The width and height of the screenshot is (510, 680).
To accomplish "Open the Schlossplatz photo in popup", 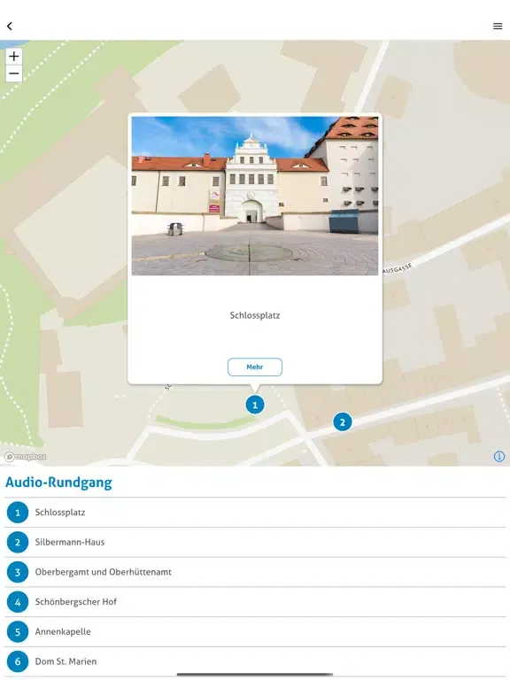I will click(x=255, y=196).
